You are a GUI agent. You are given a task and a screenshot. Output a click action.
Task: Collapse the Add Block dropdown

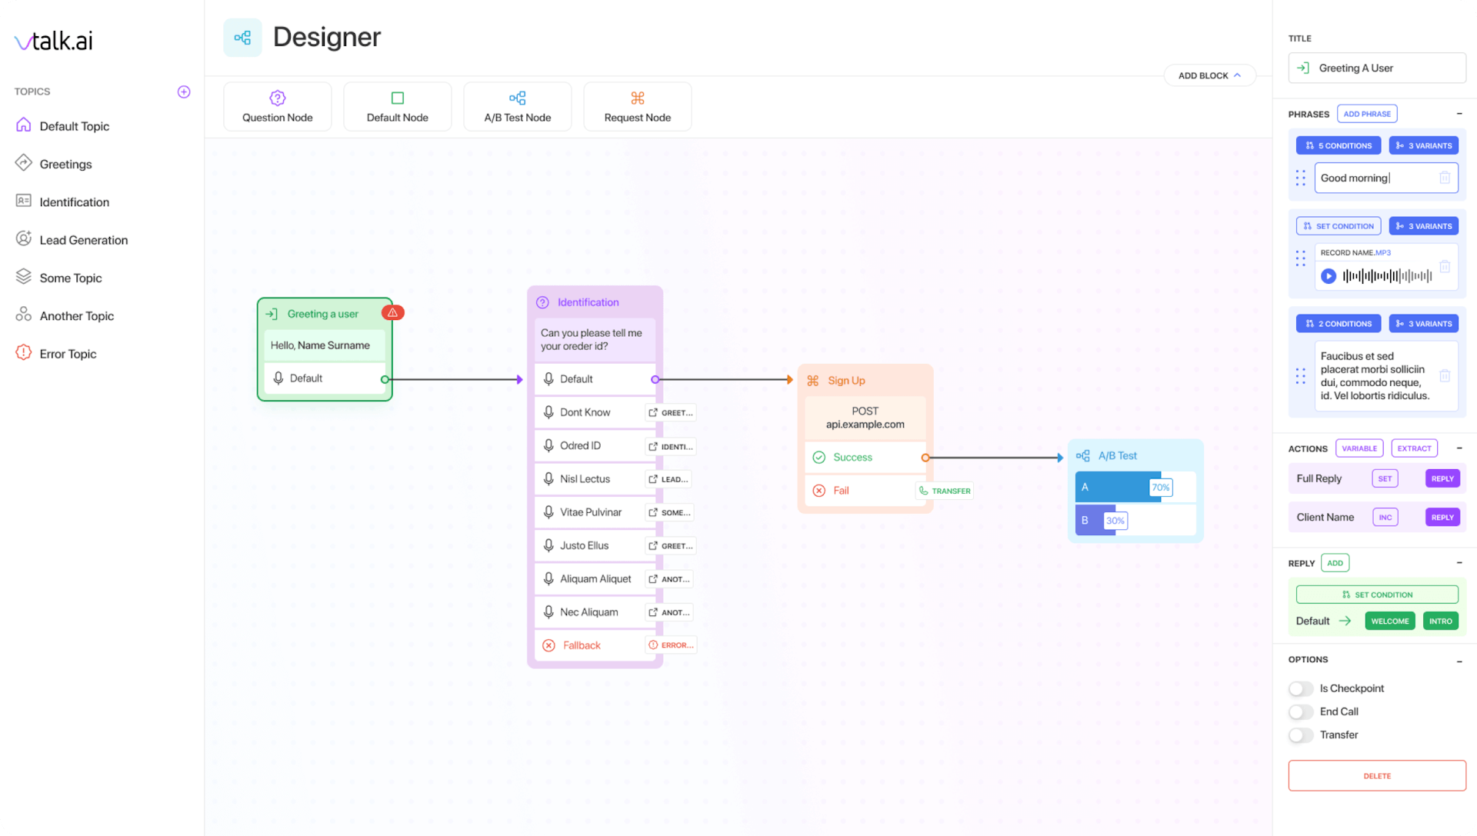(1209, 75)
